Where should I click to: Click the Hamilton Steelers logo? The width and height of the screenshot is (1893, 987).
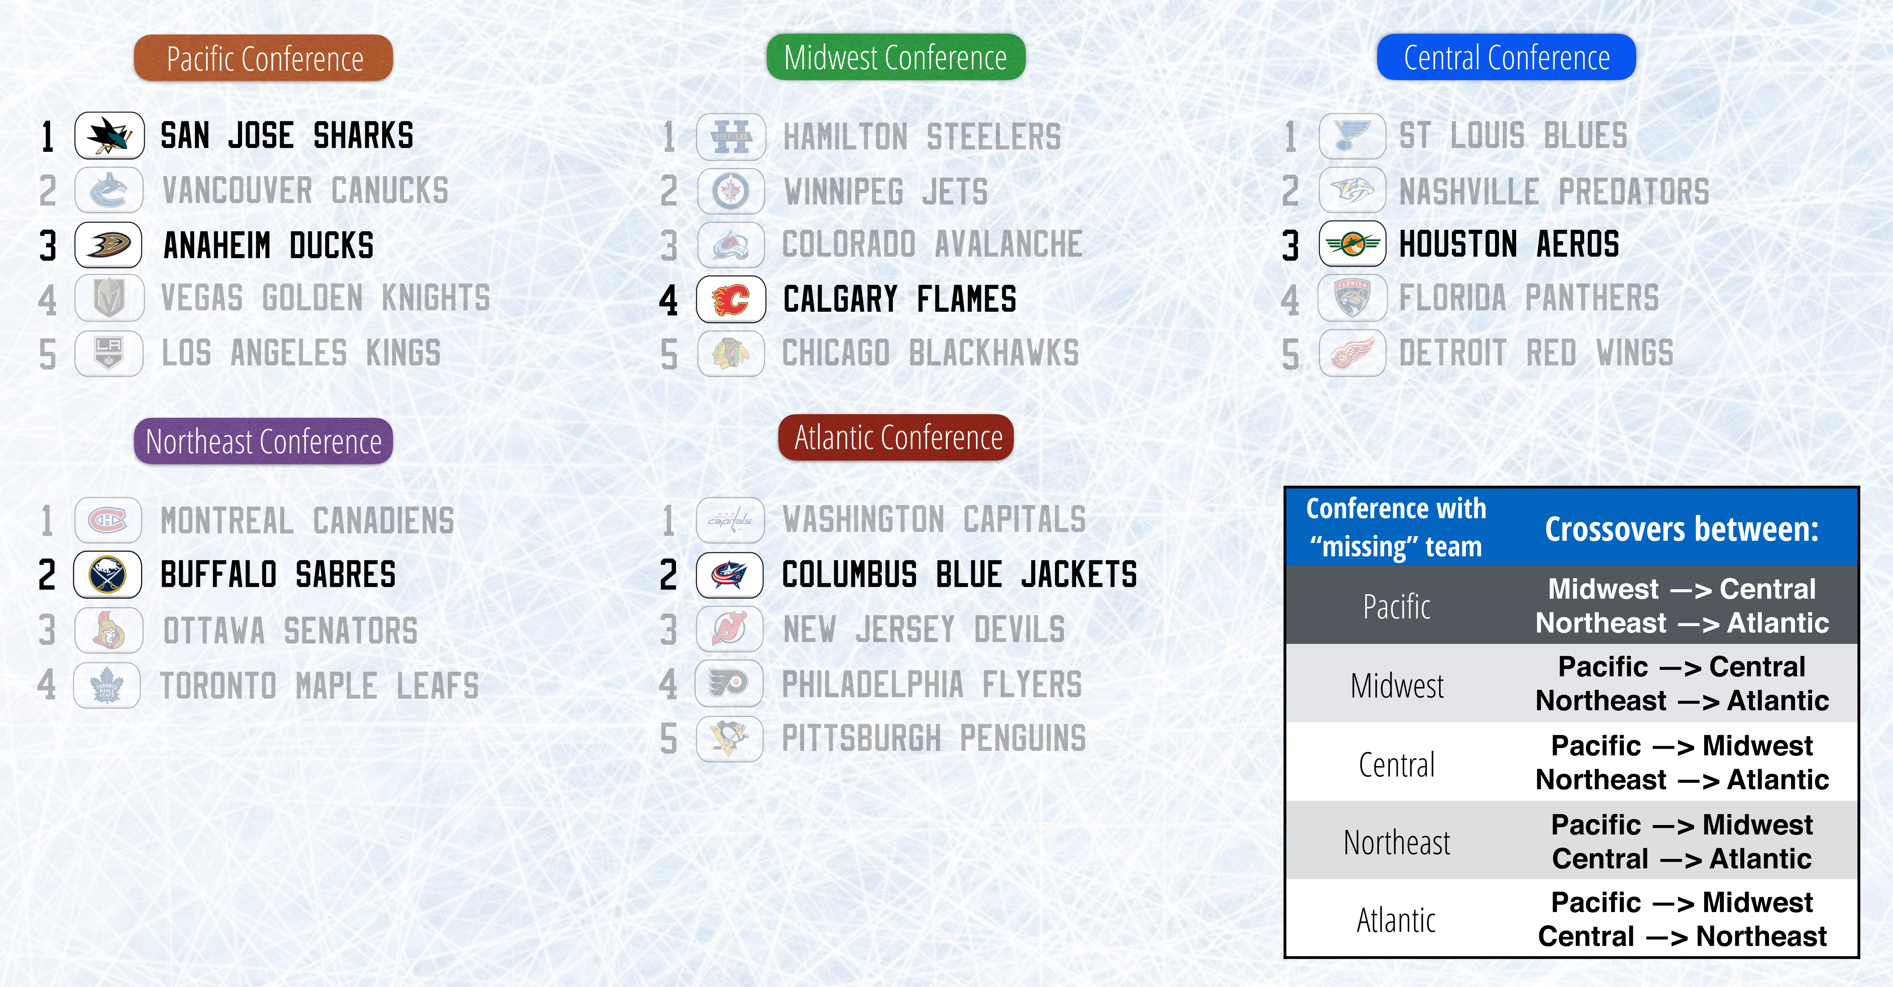click(x=731, y=137)
